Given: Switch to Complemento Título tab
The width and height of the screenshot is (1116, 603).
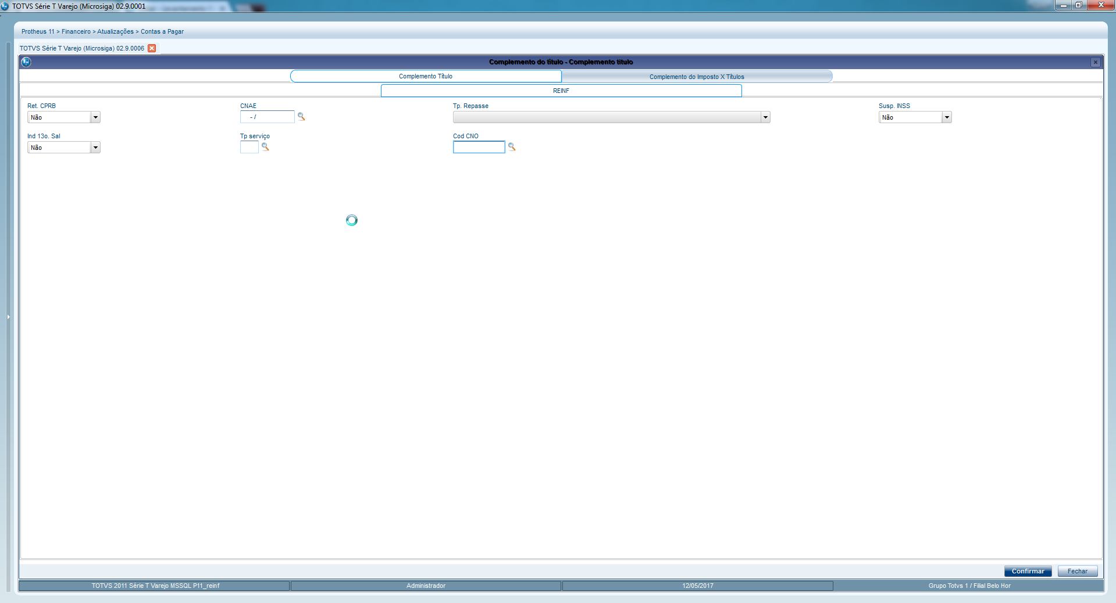Looking at the screenshot, I should [x=426, y=76].
